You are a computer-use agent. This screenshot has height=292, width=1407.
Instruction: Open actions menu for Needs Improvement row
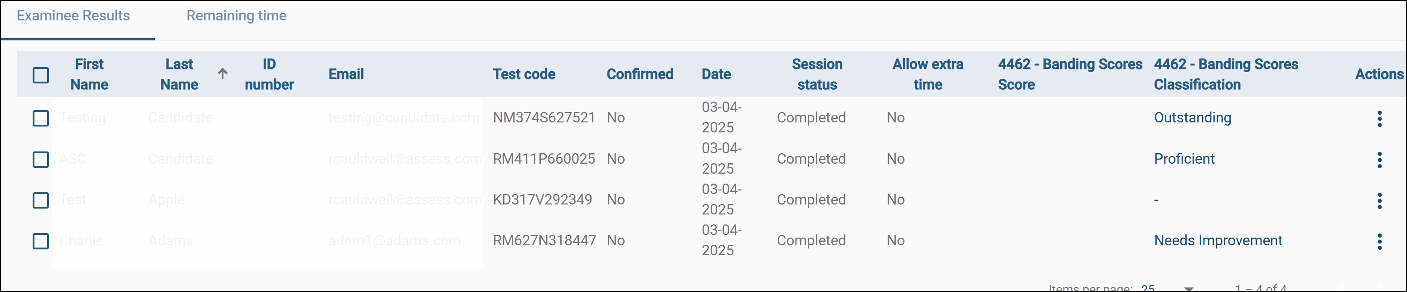[x=1379, y=241]
